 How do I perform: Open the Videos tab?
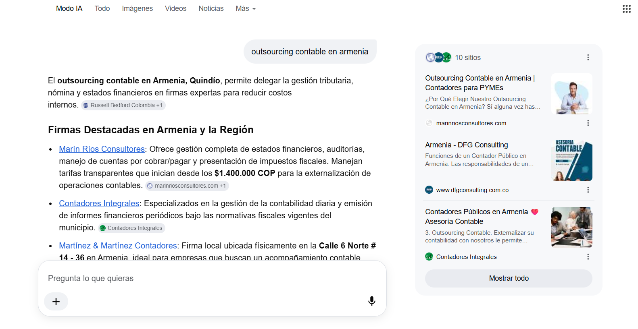click(175, 8)
